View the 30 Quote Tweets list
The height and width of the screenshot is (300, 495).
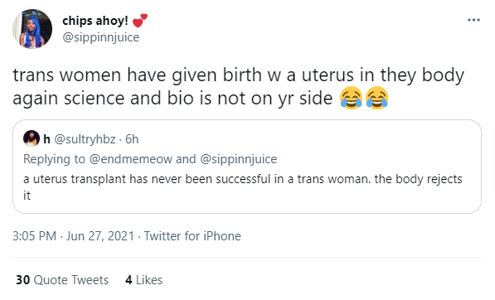(x=62, y=280)
